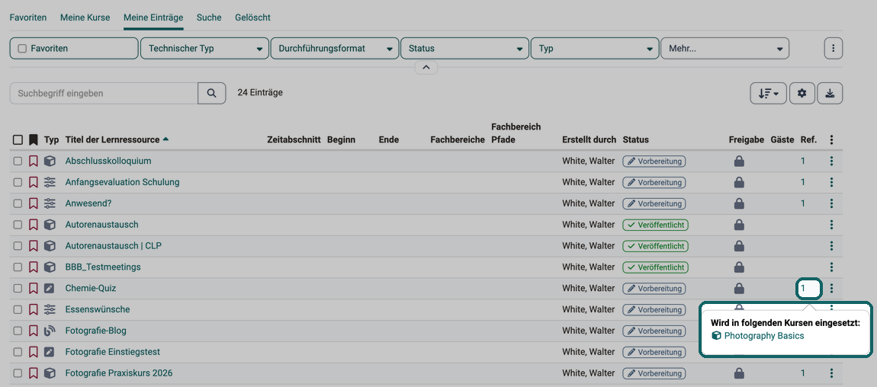Click bookmark column header icon

(34, 139)
